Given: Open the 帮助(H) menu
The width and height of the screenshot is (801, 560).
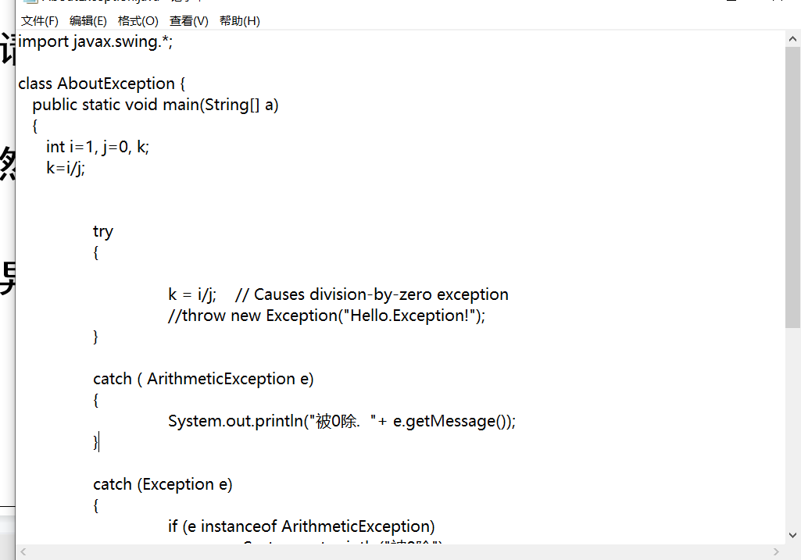Looking at the screenshot, I should [239, 21].
